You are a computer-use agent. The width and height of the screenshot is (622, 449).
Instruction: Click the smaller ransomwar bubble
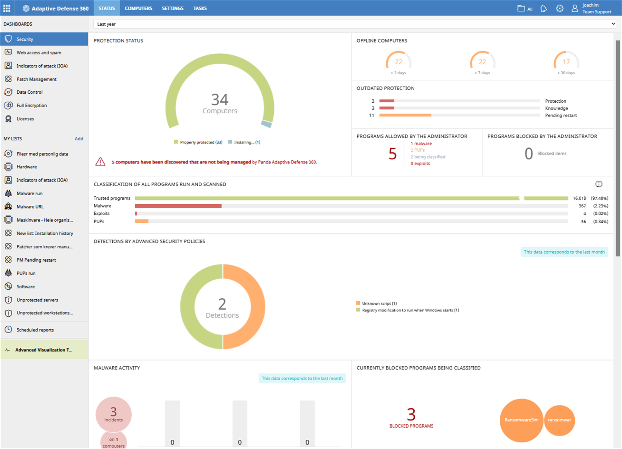coord(559,420)
